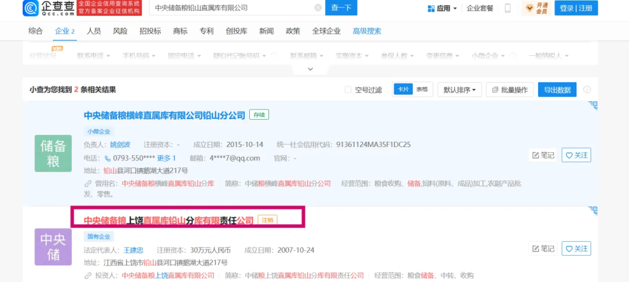This screenshot has width=629, height=282.
Task: Select the 商标 tab
Action: click(180, 31)
